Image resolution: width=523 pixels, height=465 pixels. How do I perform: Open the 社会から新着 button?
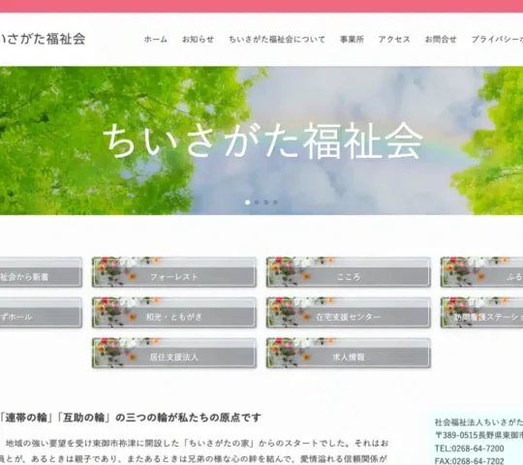point(41,272)
